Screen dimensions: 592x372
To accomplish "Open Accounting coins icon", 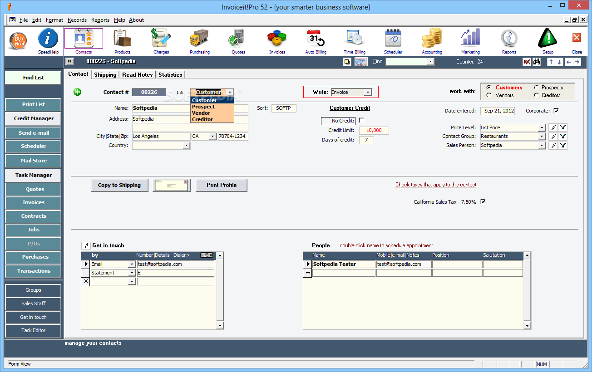I will (x=432, y=41).
